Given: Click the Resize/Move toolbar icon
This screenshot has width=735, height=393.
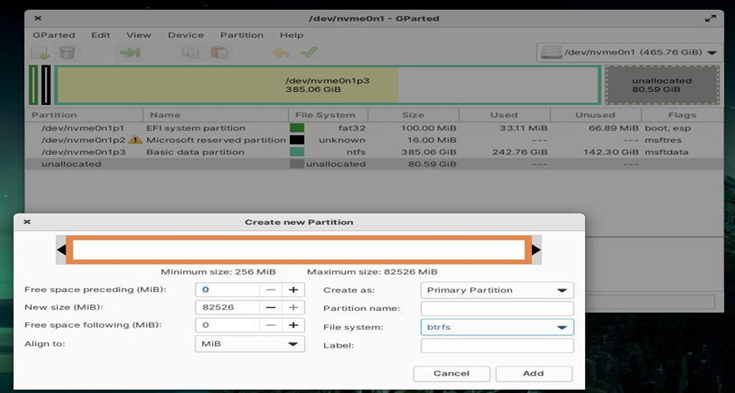Looking at the screenshot, I should pyautogui.click(x=129, y=52).
